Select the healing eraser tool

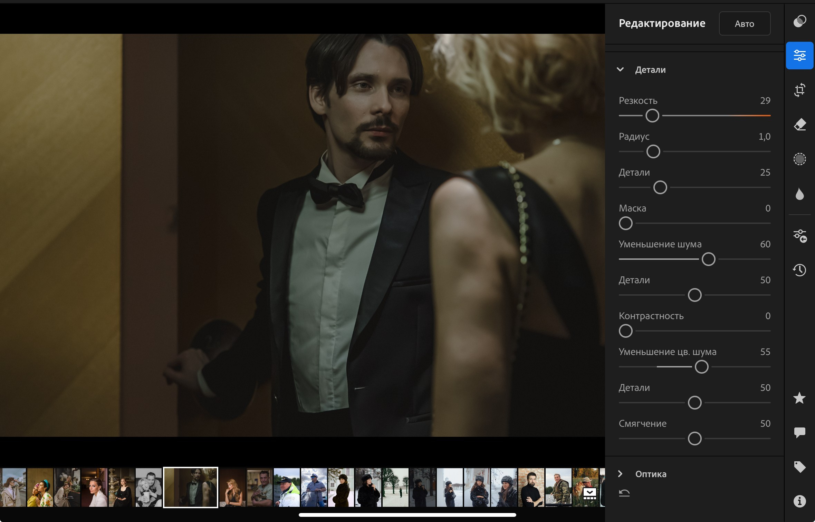(x=799, y=125)
